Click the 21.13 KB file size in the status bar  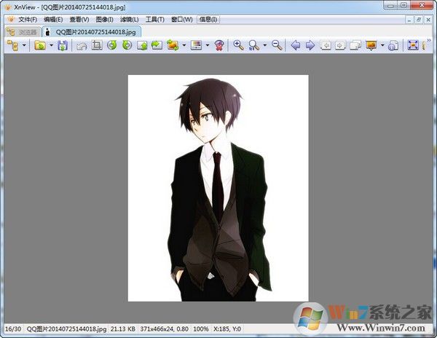pos(122,329)
